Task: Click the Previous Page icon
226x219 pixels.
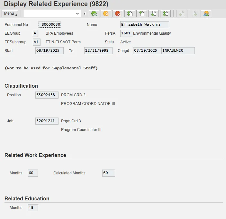Action: tap(141, 13)
